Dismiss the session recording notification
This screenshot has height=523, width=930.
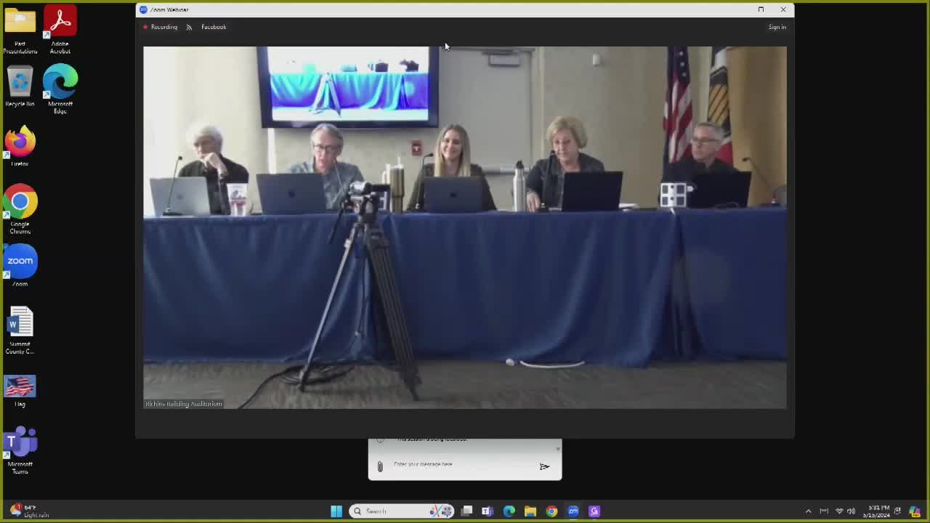pos(432,439)
